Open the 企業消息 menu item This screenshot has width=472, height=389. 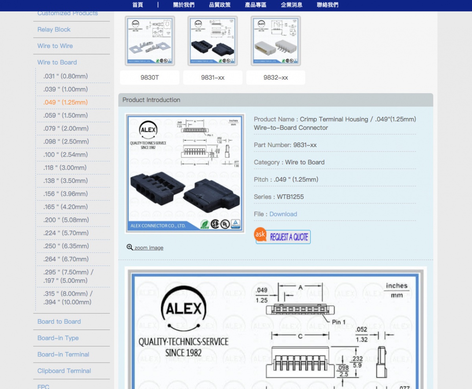click(x=292, y=5)
